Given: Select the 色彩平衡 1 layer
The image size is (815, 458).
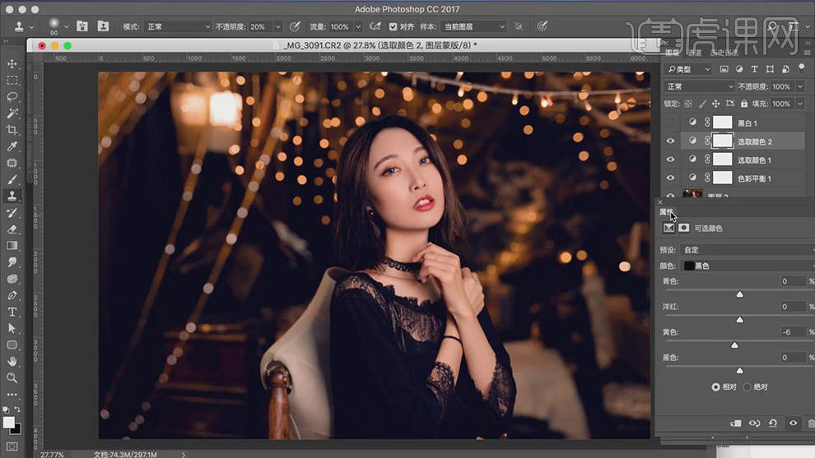Looking at the screenshot, I should 753,178.
